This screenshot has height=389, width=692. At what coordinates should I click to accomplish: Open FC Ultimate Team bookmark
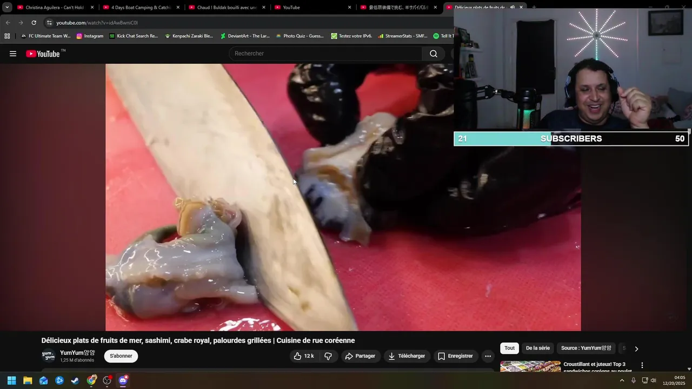pos(45,36)
